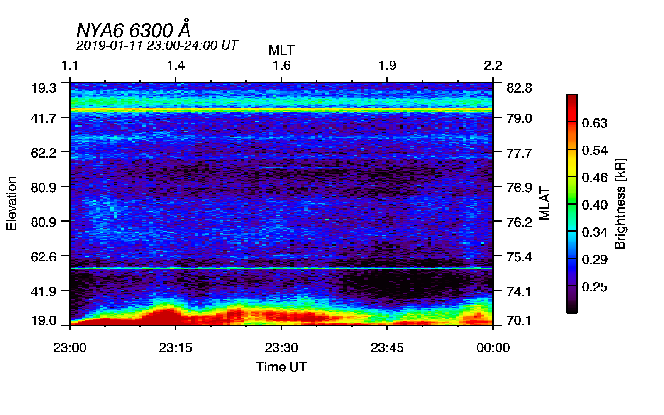The width and height of the screenshot is (664, 415).
Task: Click the colorbar value "0.34"
Action: (595, 232)
